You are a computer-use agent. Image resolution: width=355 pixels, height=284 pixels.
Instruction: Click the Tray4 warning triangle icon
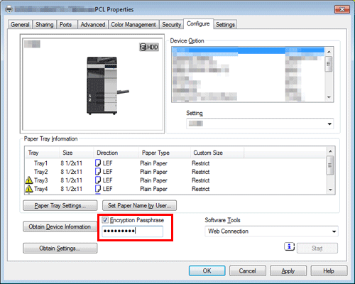29,189
